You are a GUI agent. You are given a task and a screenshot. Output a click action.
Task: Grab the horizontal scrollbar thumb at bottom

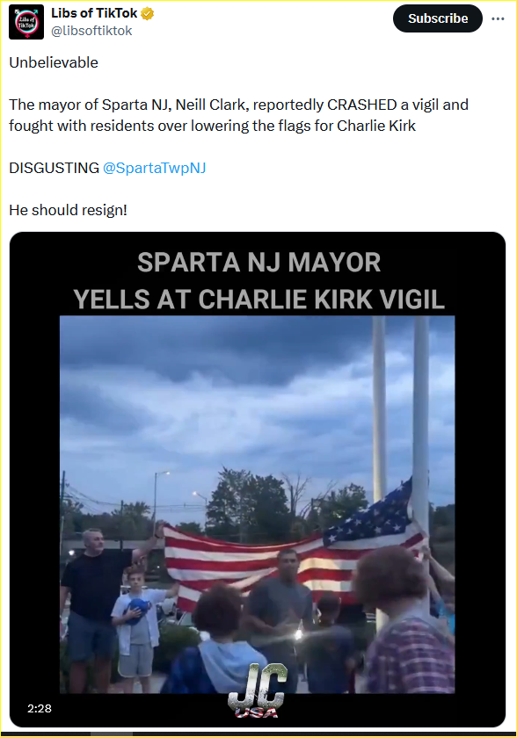click(112, 734)
